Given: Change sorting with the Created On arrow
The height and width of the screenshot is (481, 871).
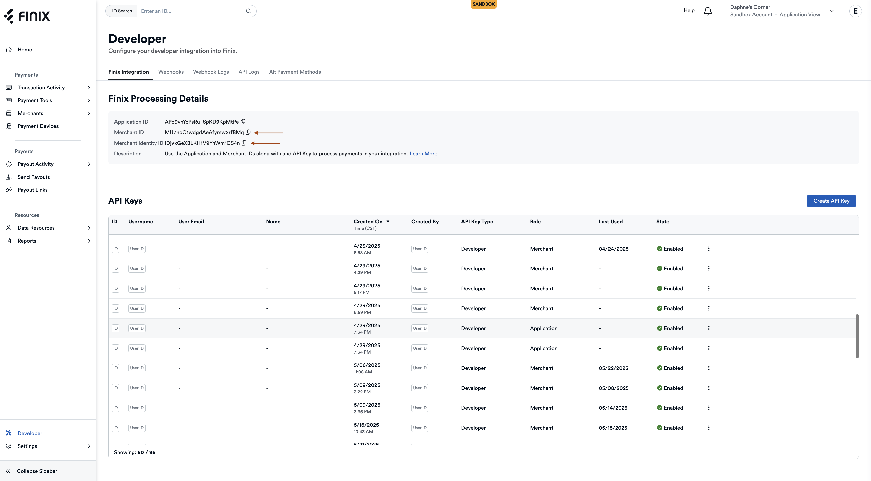Looking at the screenshot, I should click(388, 222).
